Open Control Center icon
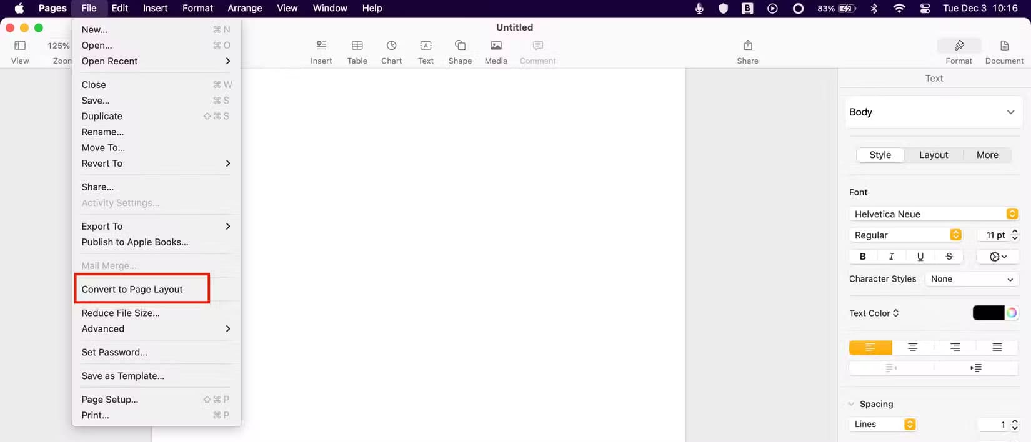 click(x=925, y=8)
